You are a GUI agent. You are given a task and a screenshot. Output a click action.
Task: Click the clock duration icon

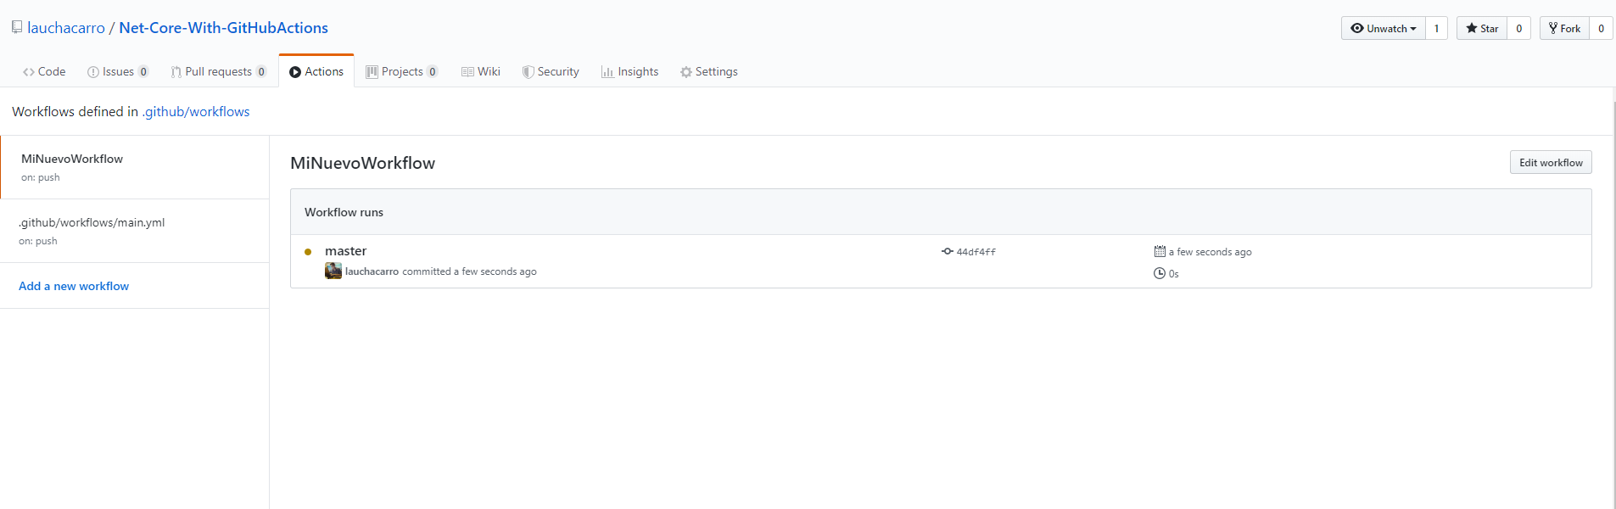pyautogui.click(x=1160, y=273)
